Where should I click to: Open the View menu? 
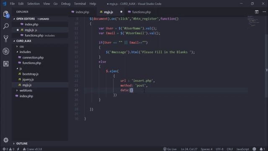46,4
